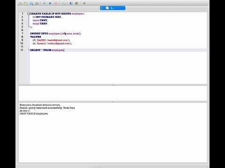Stop execution using the red icon
The image size is (225, 168).
click(56, 3)
